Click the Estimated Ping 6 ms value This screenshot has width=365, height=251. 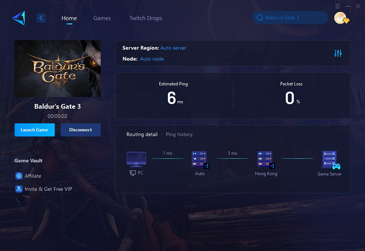point(175,98)
